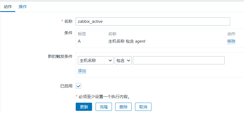Image resolution: width=244 pixels, height=113 pixels.
Task: Open the 包含 operator dropdown
Action: tap(123, 60)
